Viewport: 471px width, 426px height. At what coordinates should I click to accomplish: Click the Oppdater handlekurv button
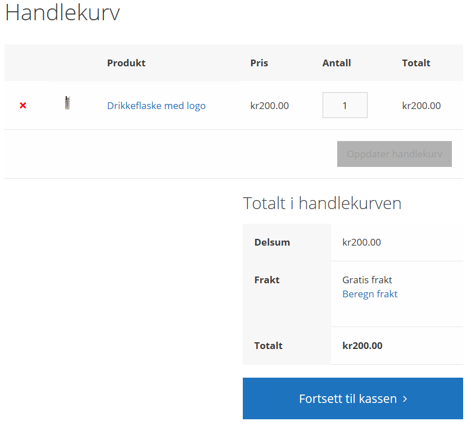tap(395, 154)
